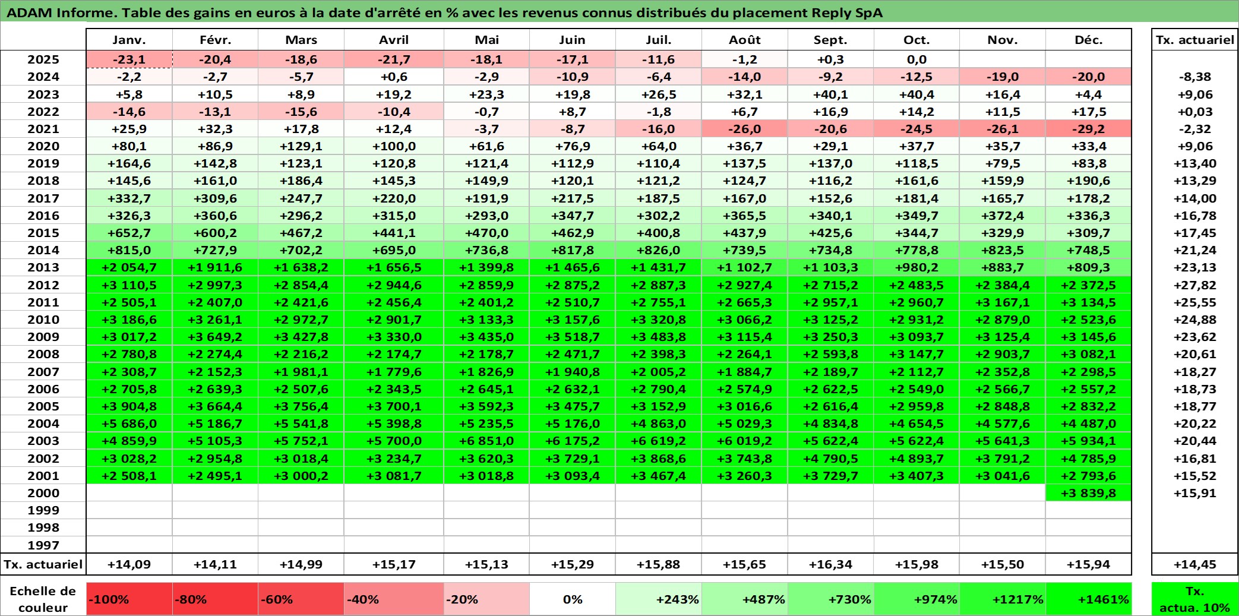The height and width of the screenshot is (616, 1239).
Task: Click the +372,4 cell for November 2016
Action: pyautogui.click(x=1003, y=216)
